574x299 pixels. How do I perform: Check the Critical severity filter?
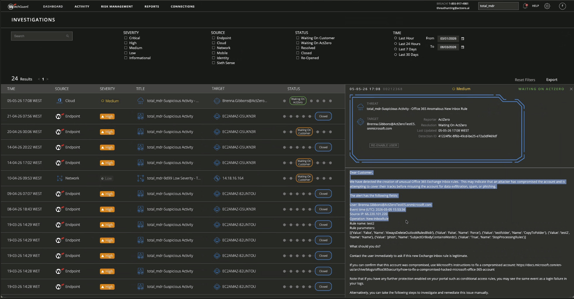coord(126,38)
